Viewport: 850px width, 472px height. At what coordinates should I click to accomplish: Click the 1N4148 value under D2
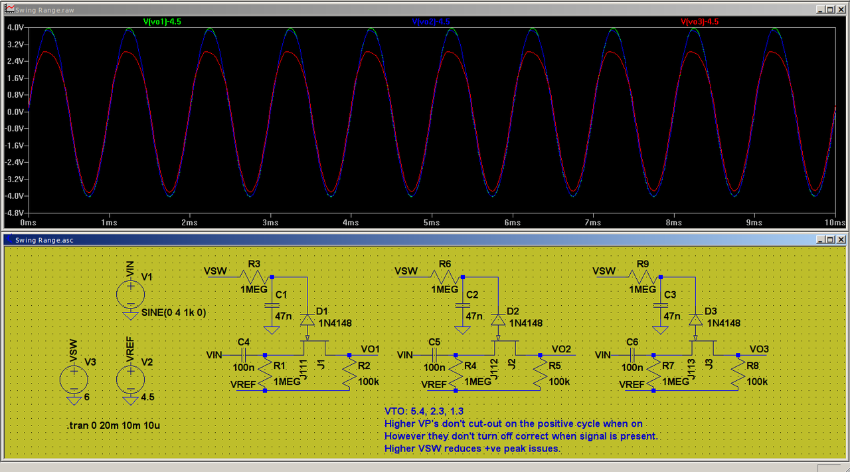526,323
